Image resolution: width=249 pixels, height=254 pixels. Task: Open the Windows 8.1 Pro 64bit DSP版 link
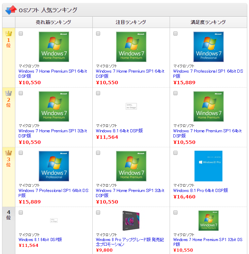201,190
